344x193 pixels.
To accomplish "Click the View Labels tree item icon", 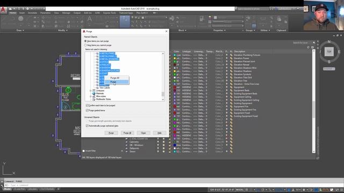I will click(97, 88).
